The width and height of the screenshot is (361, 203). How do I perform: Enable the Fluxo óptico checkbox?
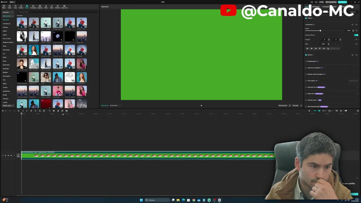pyautogui.click(x=306, y=81)
